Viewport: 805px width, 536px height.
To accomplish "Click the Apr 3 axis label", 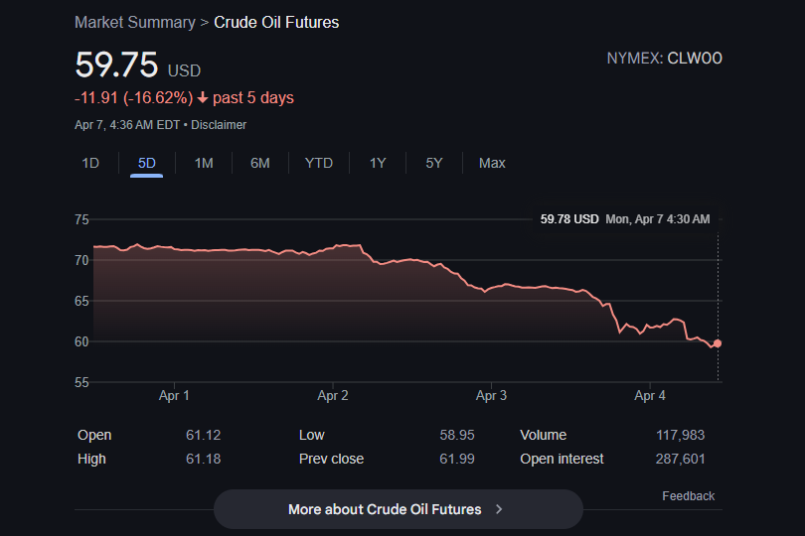I will pos(491,395).
